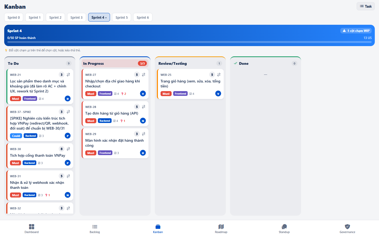Open the Standup navigation icon

pyautogui.click(x=284, y=227)
